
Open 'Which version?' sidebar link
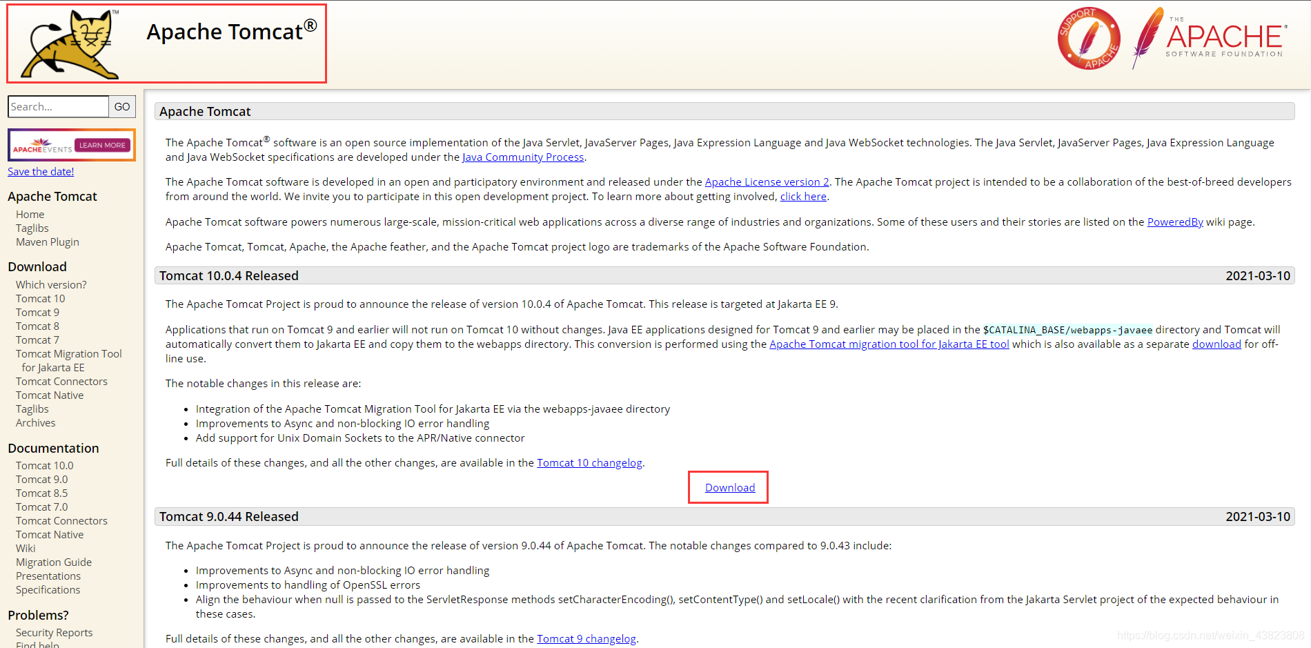click(x=51, y=285)
